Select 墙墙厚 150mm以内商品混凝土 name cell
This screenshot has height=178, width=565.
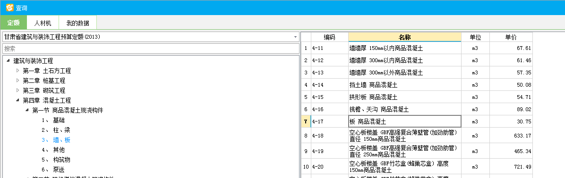tap(405, 48)
